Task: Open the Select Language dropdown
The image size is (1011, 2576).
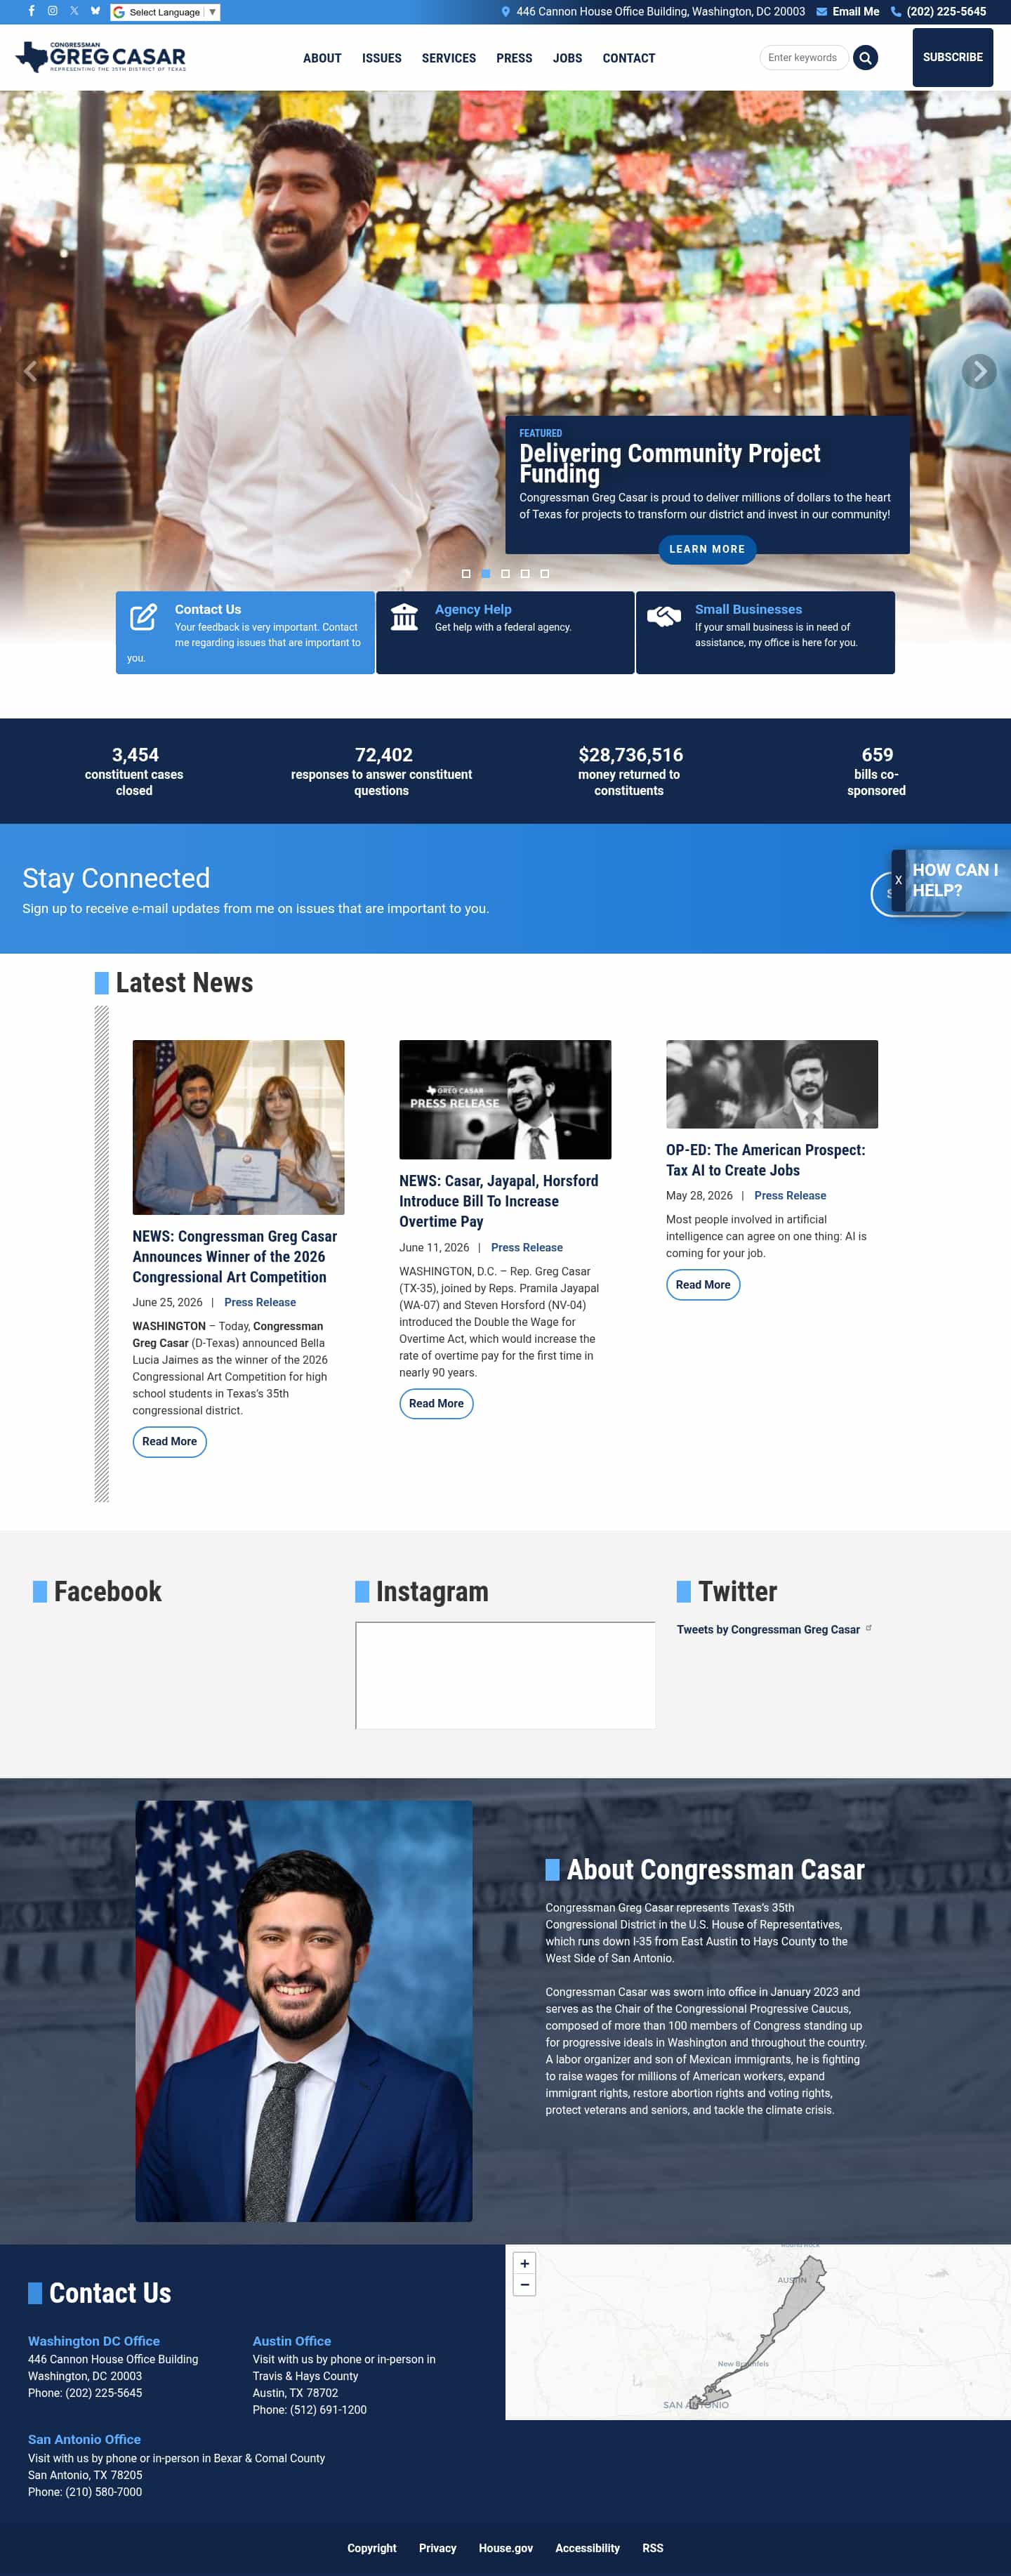Action: (165, 12)
